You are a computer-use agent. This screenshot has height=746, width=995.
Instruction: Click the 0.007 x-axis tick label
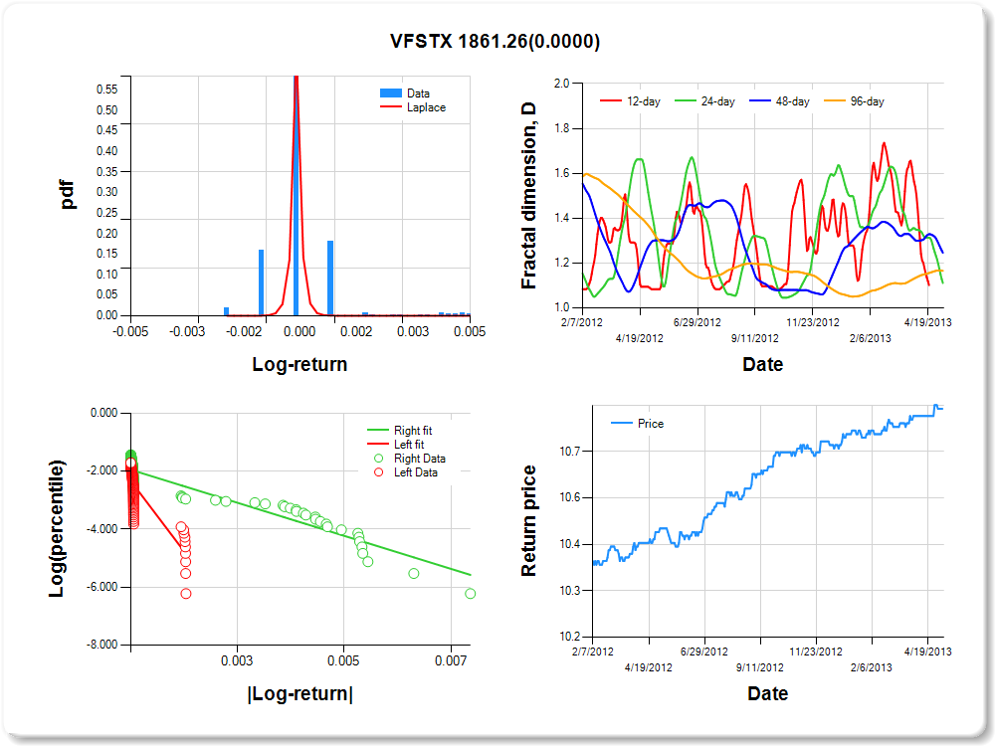[451, 661]
